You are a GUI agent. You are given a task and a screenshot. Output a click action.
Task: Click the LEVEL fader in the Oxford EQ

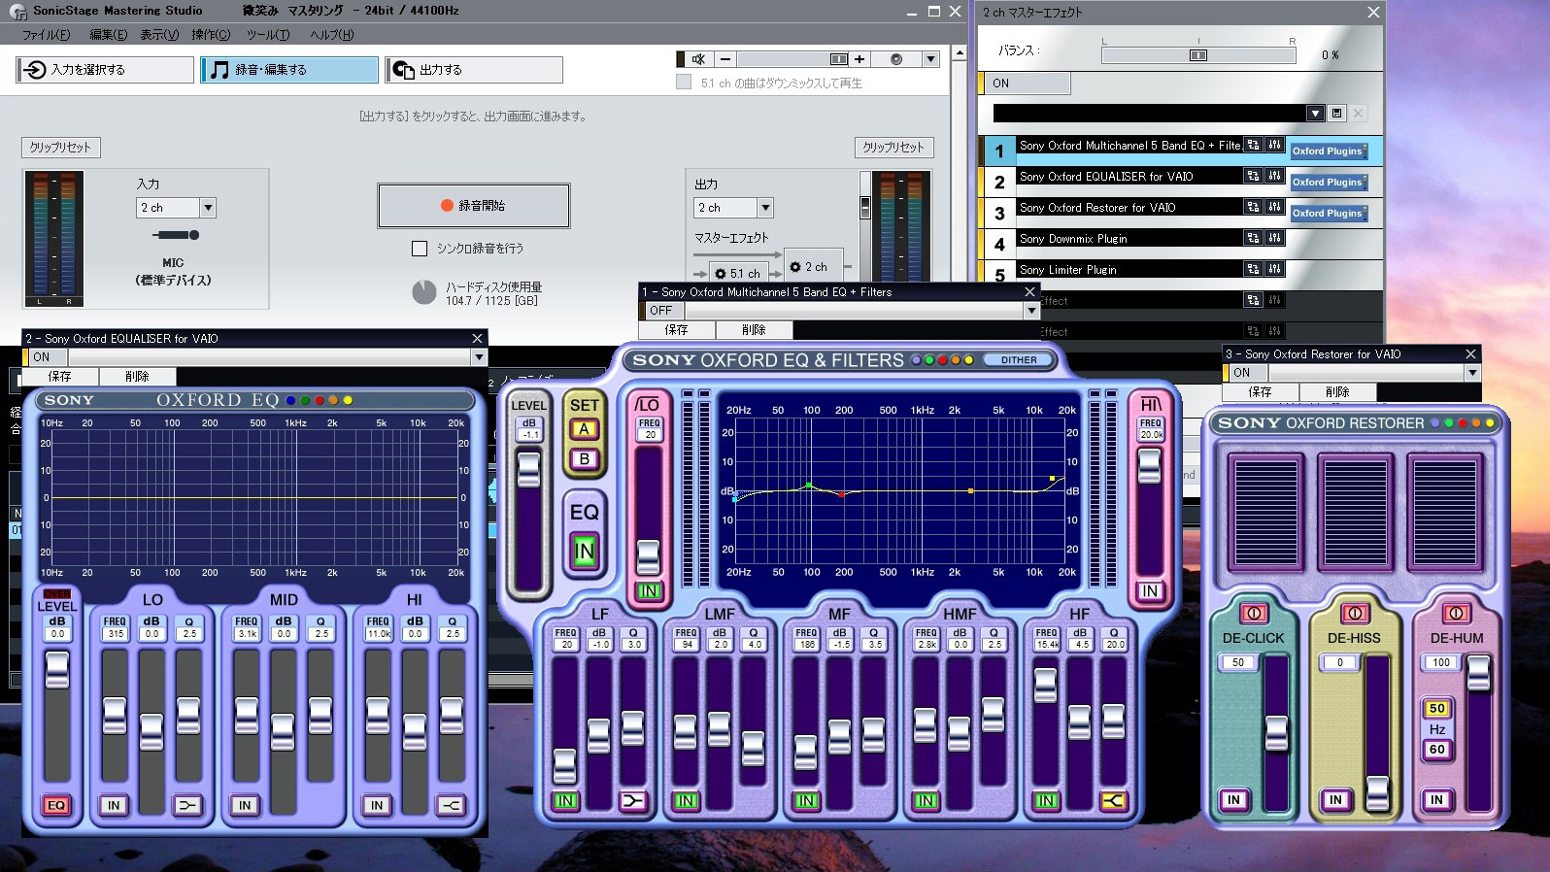point(57,669)
